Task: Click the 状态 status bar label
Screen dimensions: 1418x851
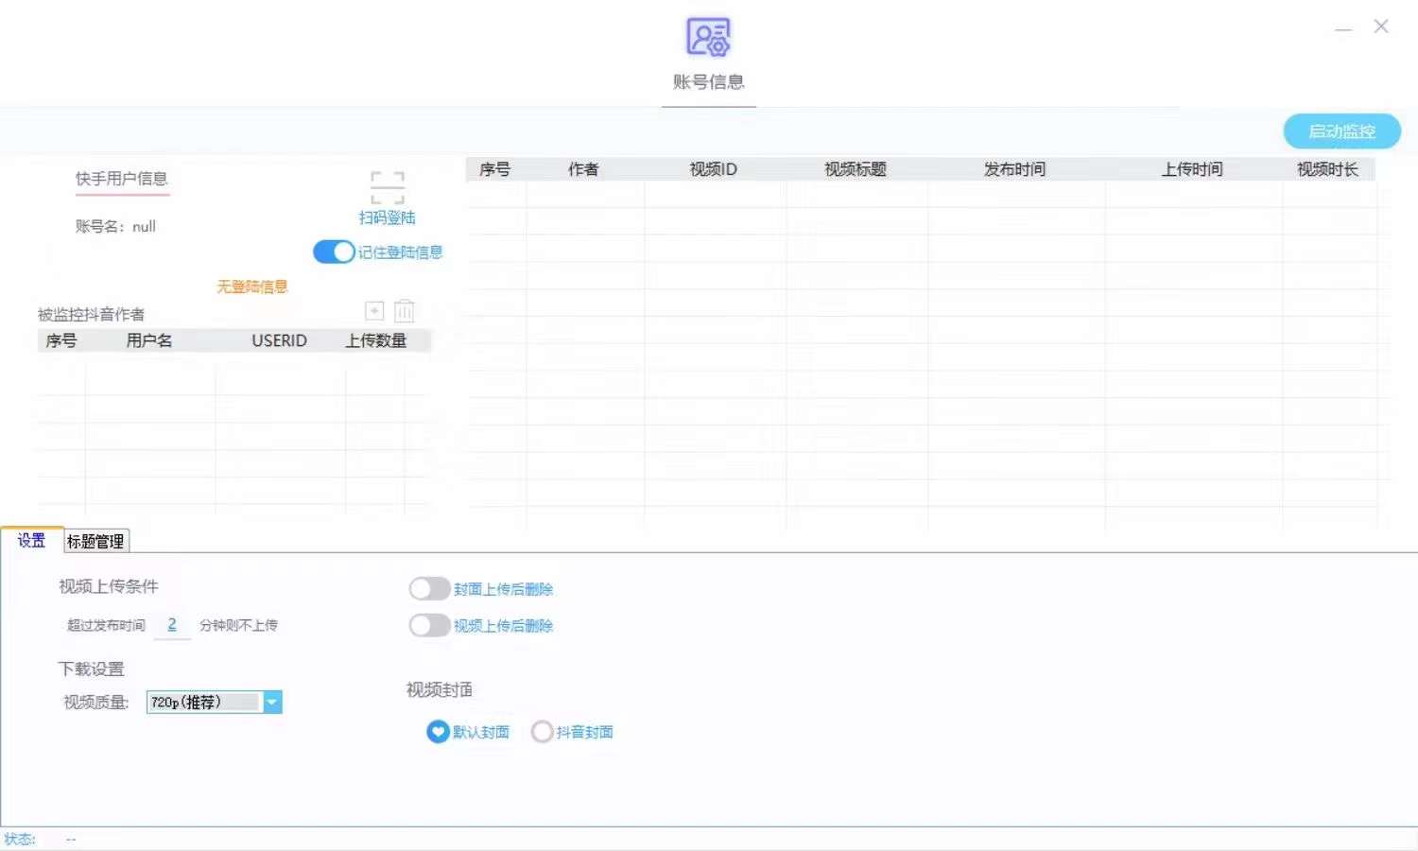Action: 20,839
